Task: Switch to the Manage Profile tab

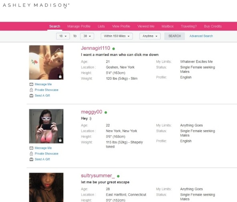Action: (79, 26)
